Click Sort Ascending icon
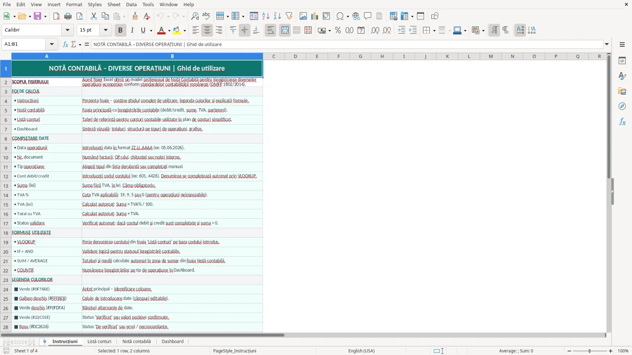This screenshot has width=632, height=355. pos(265,16)
